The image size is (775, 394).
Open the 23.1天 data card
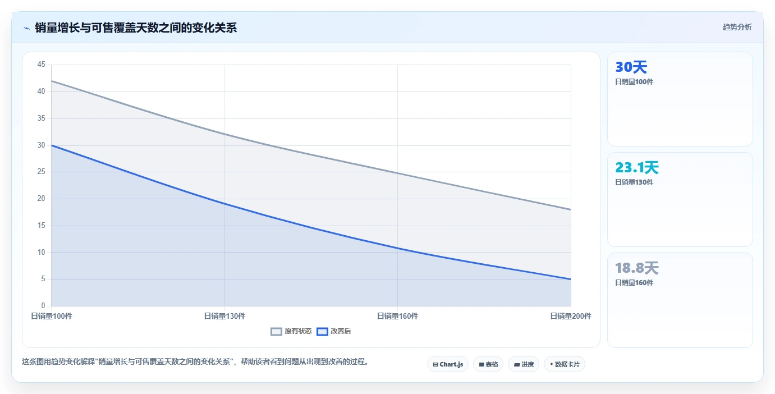[680, 199]
